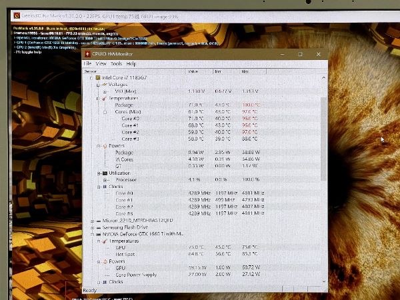
Task: Click the 'F1: toggle help' FurMark text
Action: [x=29, y=52]
